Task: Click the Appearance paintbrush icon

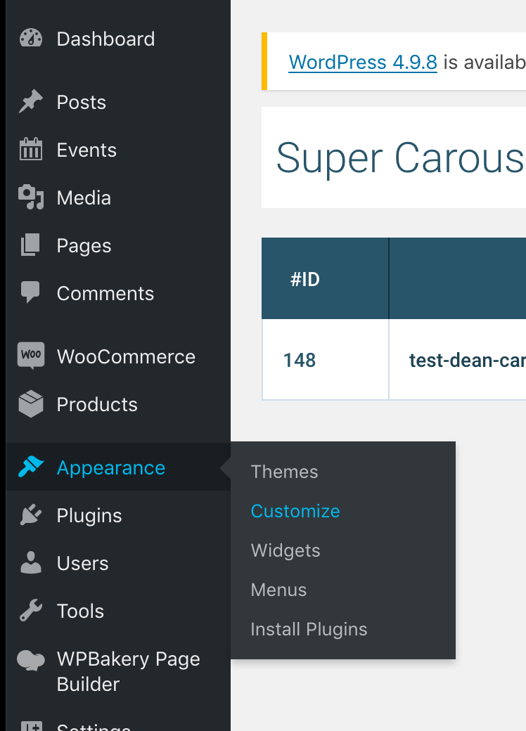Action: pyautogui.click(x=31, y=467)
